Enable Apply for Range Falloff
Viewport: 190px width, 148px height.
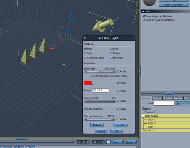[x=118, y=101]
